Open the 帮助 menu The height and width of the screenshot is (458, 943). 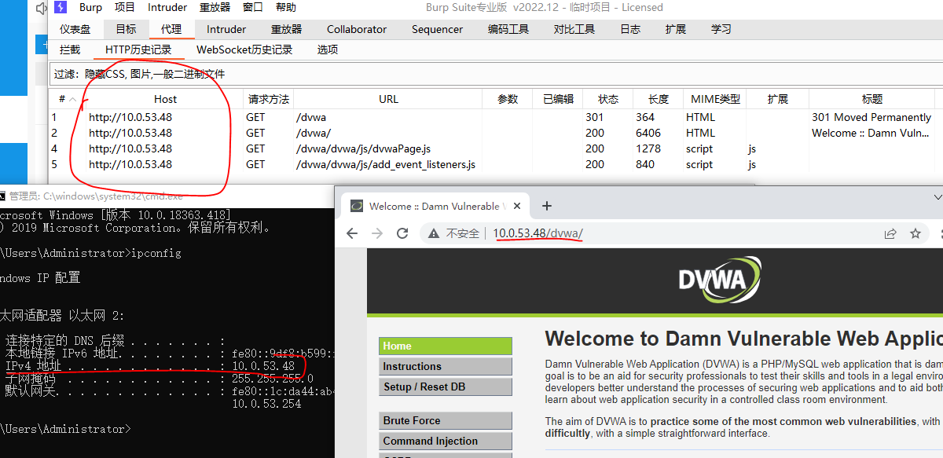point(286,8)
